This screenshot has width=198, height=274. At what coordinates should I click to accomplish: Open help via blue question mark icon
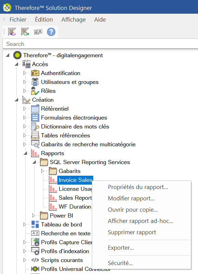pos(51,32)
